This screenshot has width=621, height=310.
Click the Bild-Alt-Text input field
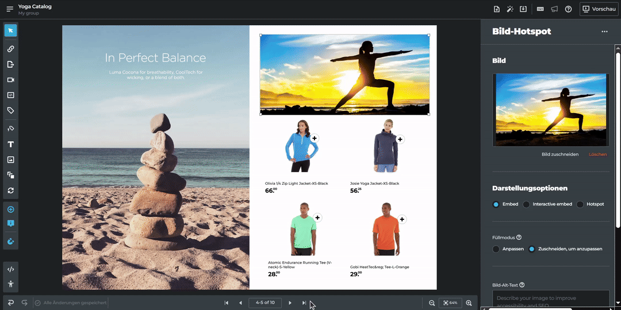click(x=550, y=299)
